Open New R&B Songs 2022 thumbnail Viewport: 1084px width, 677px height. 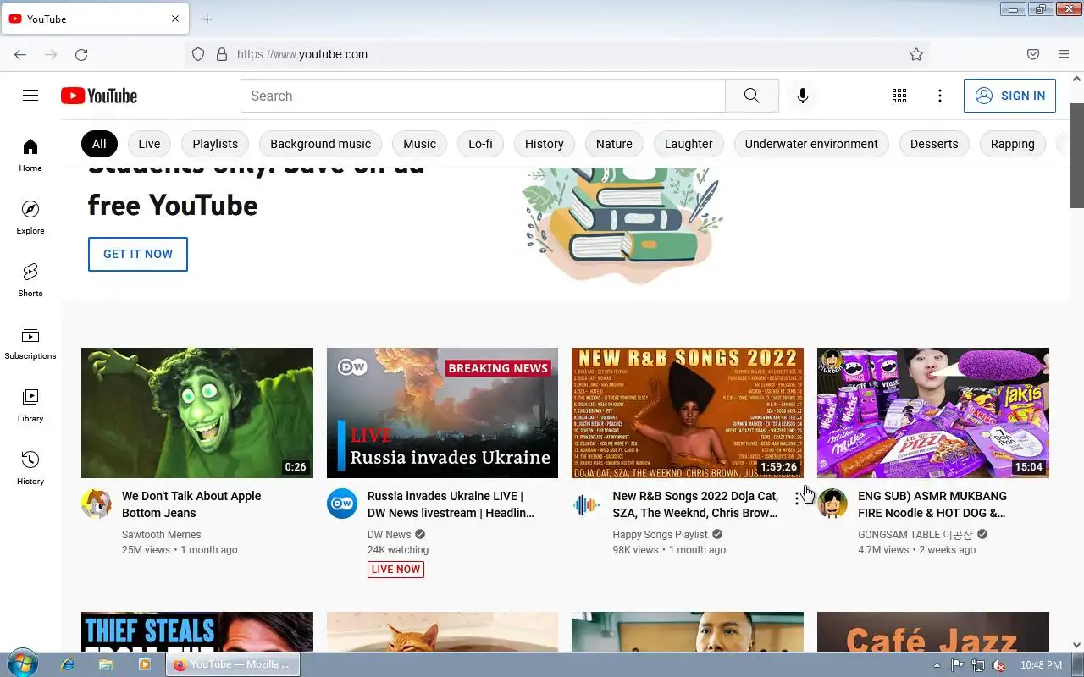pyautogui.click(x=688, y=413)
